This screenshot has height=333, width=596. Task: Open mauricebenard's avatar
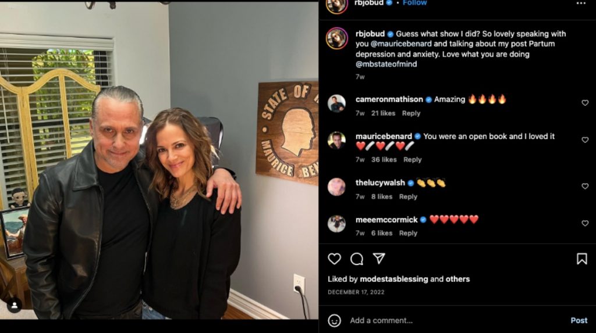click(336, 141)
